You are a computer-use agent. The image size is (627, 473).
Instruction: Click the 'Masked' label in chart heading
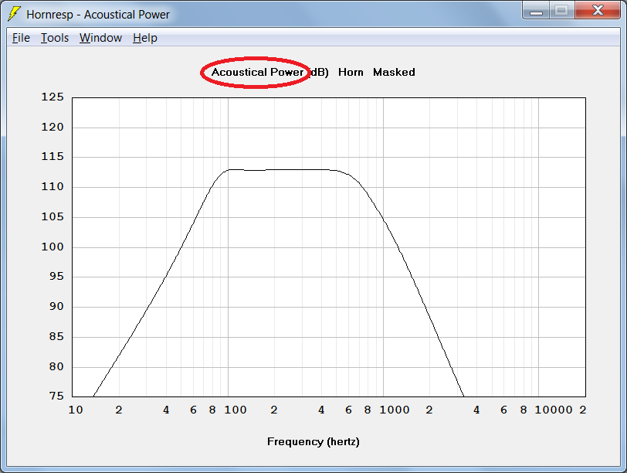click(394, 73)
